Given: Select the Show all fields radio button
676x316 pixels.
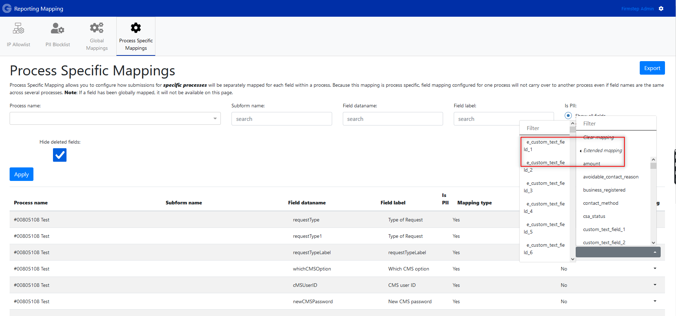Looking at the screenshot, I should (568, 116).
